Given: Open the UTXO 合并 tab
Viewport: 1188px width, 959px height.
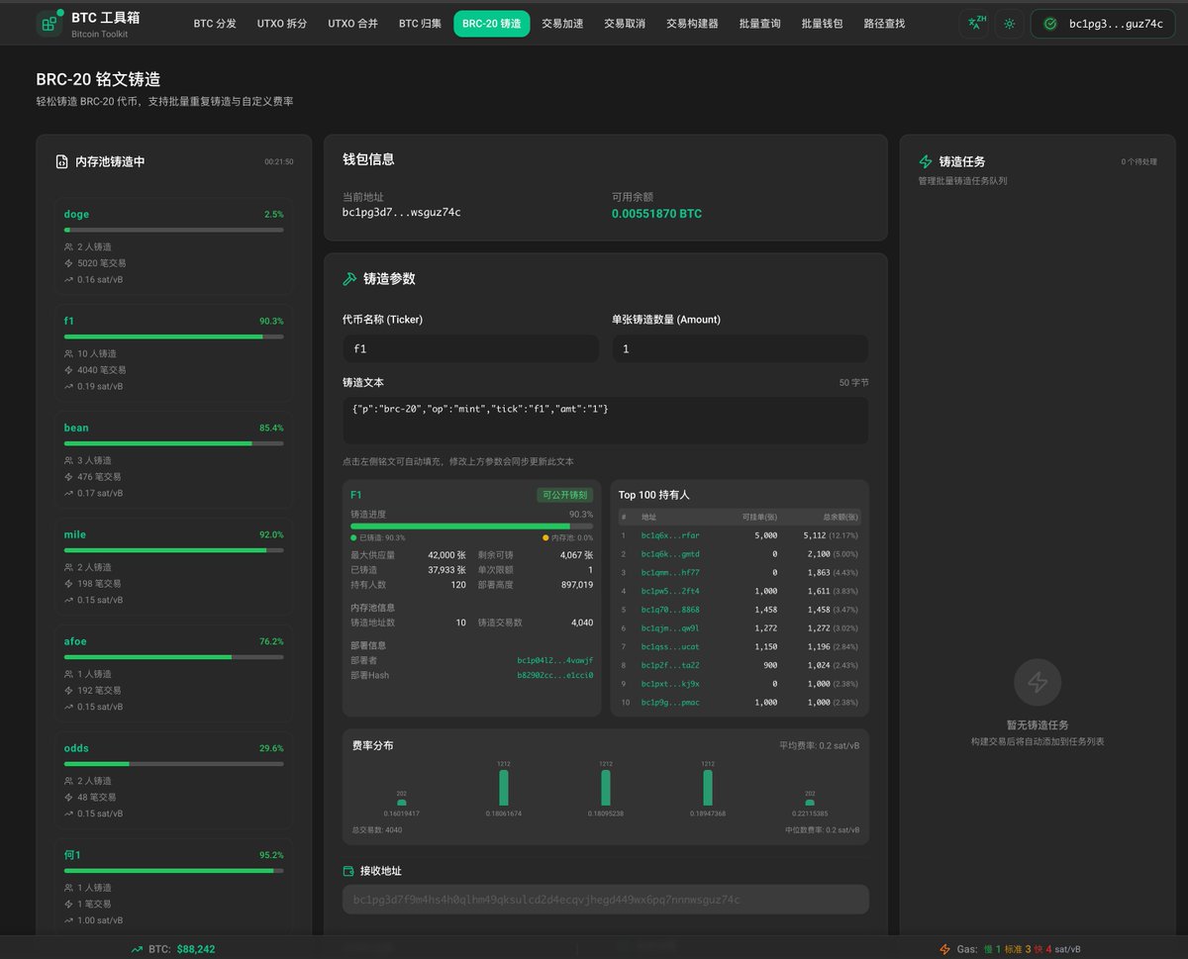Looking at the screenshot, I should 353,24.
